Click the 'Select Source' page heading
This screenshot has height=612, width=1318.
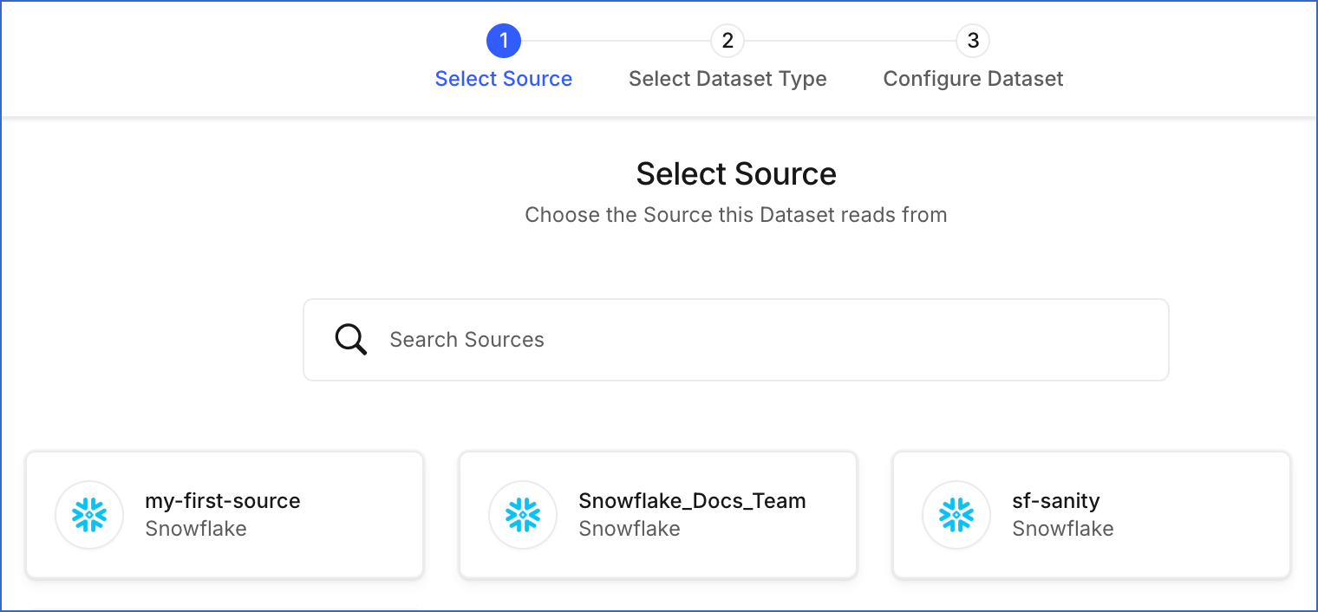coord(736,174)
